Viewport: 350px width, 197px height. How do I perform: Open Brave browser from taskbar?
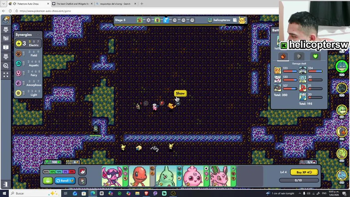146,193
